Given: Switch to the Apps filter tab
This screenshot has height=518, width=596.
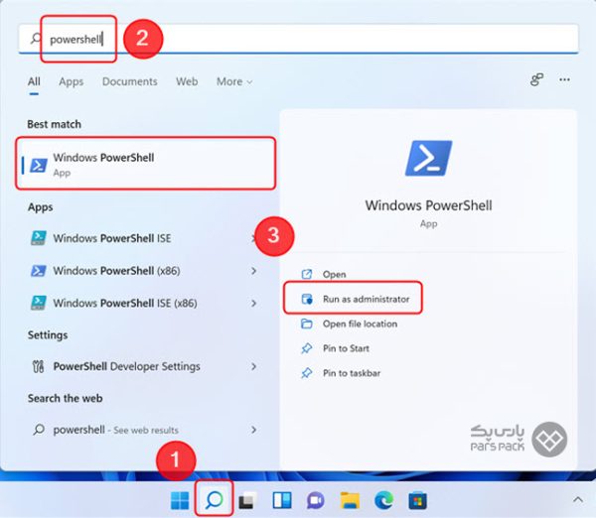Looking at the screenshot, I should [x=71, y=81].
